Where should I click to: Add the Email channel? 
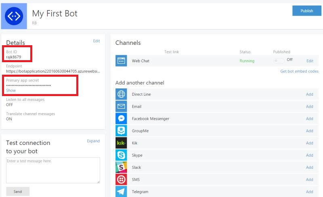pyautogui.click(x=310, y=106)
